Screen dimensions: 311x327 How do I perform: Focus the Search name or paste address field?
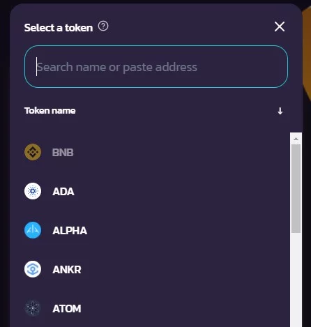[x=156, y=67]
